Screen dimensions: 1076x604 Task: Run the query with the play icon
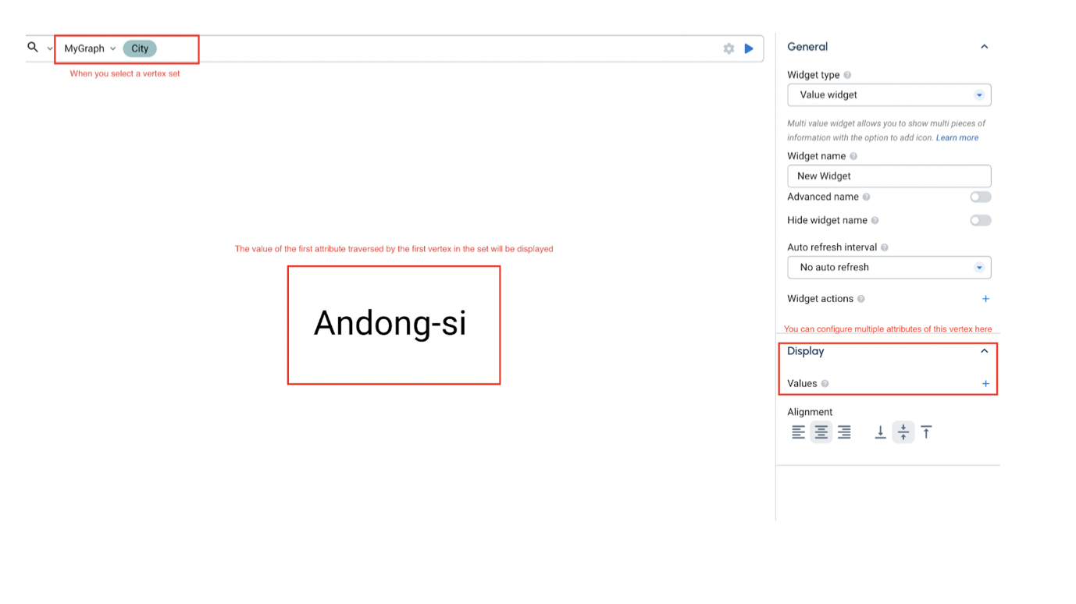[x=749, y=48]
